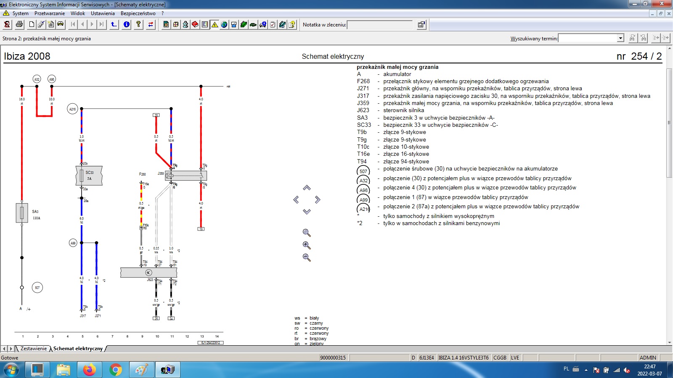Select the Schemat elektryczny tab
Image resolution: width=673 pixels, height=378 pixels.
click(78, 349)
